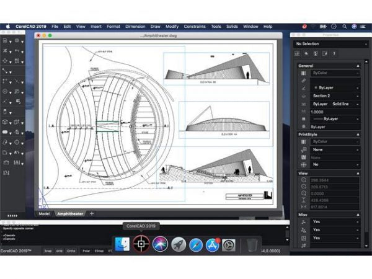Select the Pan four-arrow tool in left toolbar
This screenshot has height=279, width=372.
coord(5,61)
